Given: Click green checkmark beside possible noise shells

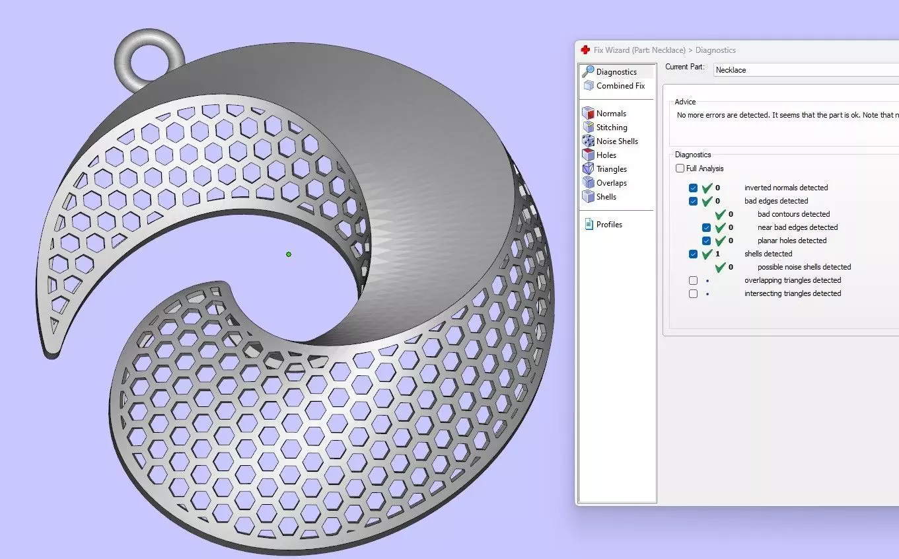Looking at the screenshot, I should (720, 267).
